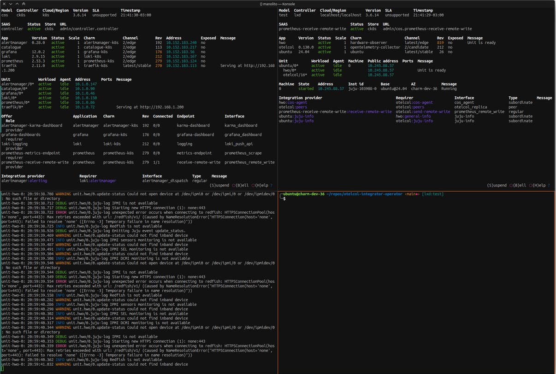Image resolution: width=556 pixels, height=374 pixels.
Task: Click the maximize up-chevron in title bar
Action: (x=17, y=4)
